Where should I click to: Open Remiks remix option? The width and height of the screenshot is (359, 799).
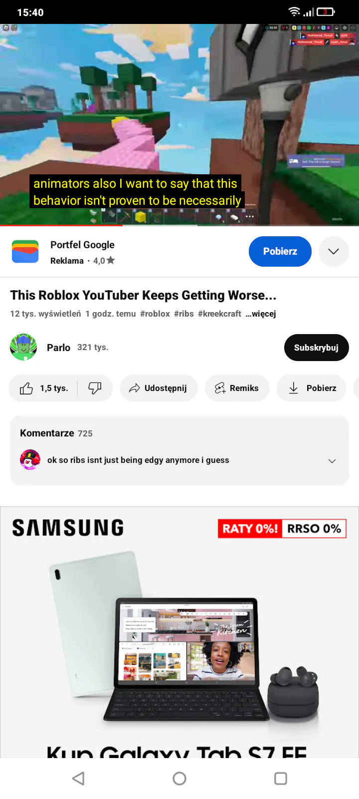pos(237,388)
